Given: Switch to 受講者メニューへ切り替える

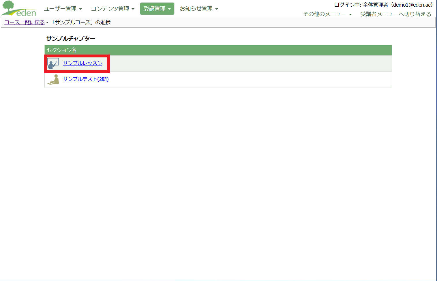Looking at the screenshot, I should [x=396, y=14].
